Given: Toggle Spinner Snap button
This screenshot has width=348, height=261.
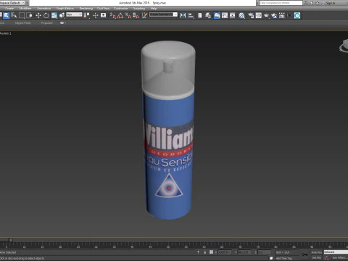Looking at the screenshot, I should [x=136, y=16].
